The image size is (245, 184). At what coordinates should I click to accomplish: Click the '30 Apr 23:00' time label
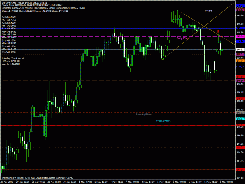coord(70,182)
